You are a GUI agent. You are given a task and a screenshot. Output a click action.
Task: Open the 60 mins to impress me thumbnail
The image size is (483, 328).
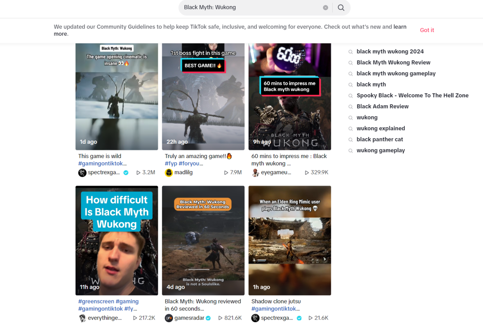tap(290, 96)
